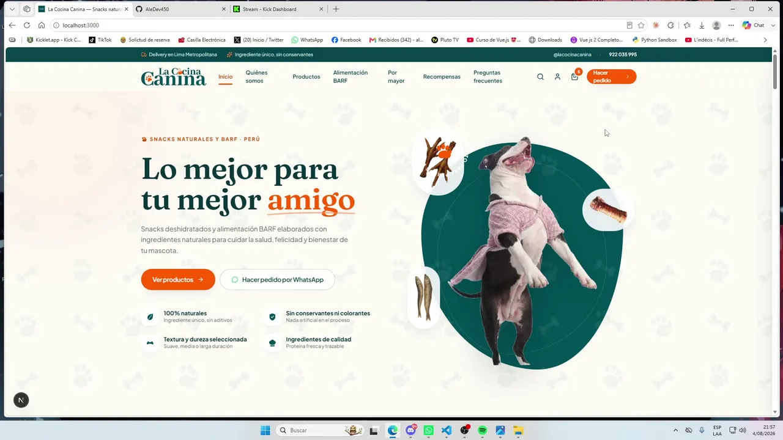This screenshot has width=783, height=440.
Task: Add page to favorites with star icon
Action: [x=641, y=25]
